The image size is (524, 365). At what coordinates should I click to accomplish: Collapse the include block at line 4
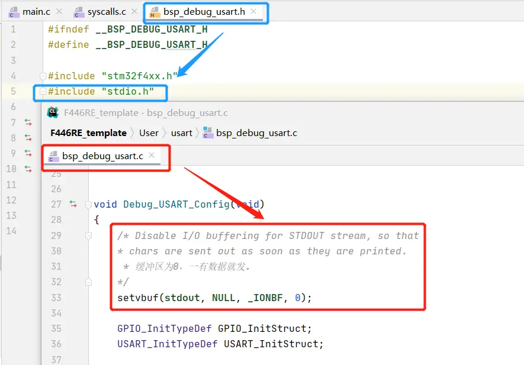coord(43,76)
